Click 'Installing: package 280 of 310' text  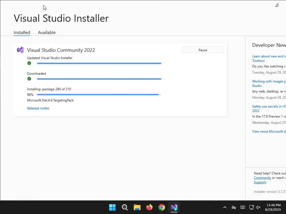point(49,89)
